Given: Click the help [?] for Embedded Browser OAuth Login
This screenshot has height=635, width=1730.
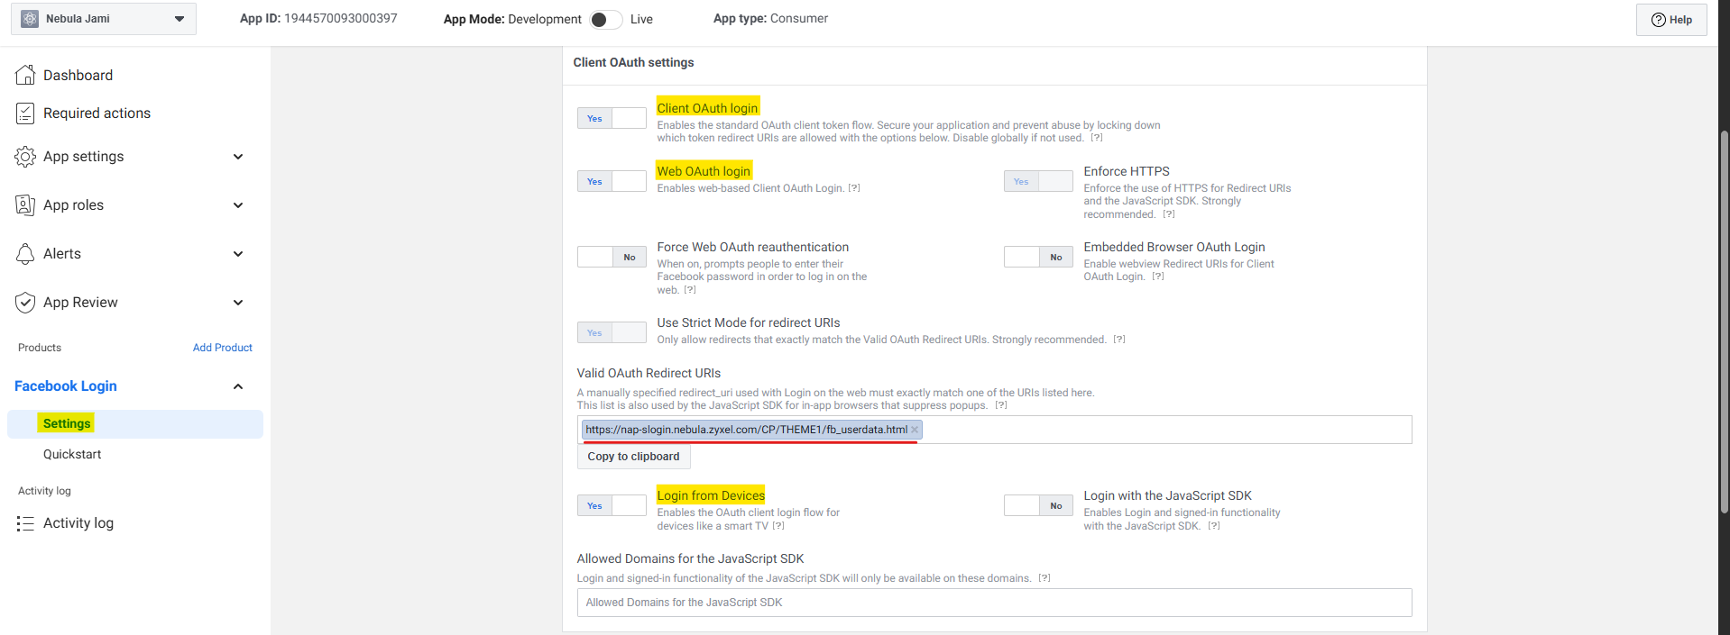Looking at the screenshot, I should coord(1158,277).
